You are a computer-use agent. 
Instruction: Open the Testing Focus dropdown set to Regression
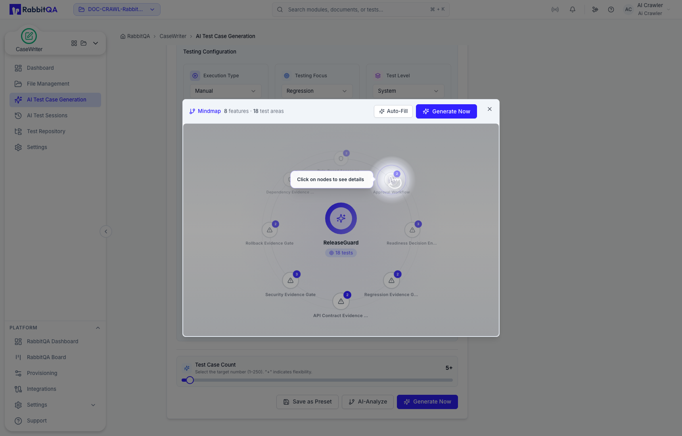[317, 91]
